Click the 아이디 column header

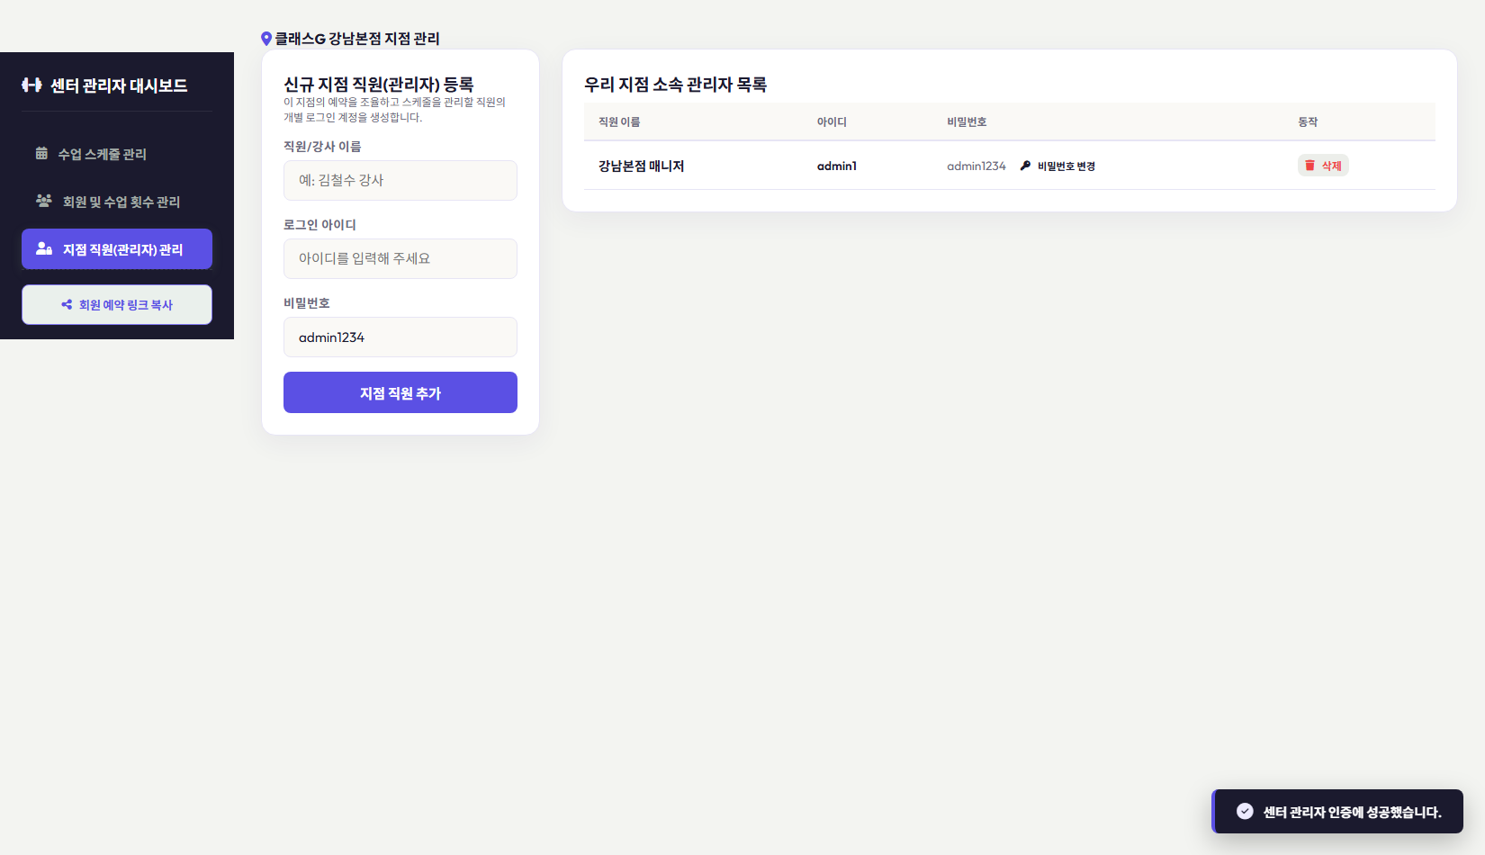(x=832, y=121)
